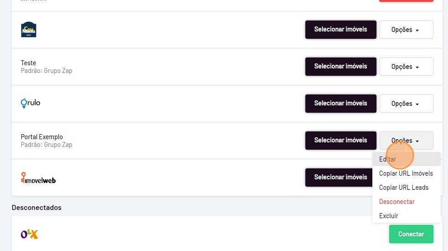This screenshot has width=448, height=251.
Task: Click the Portal Exemplo name text
Action: click(42, 137)
